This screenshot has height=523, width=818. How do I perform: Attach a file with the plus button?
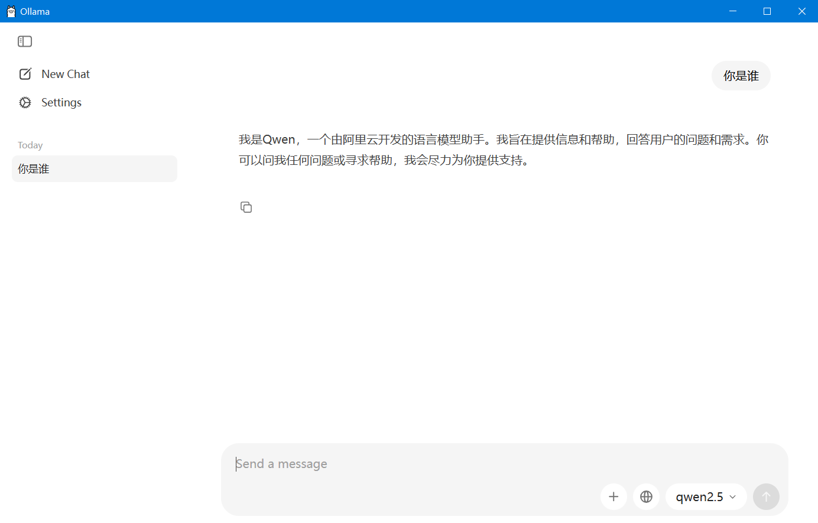tap(613, 496)
